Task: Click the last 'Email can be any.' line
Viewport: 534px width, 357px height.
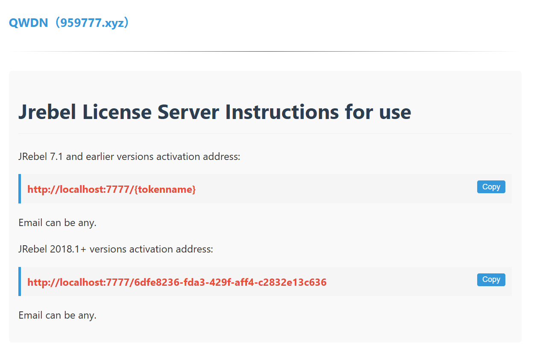Action: click(x=57, y=316)
